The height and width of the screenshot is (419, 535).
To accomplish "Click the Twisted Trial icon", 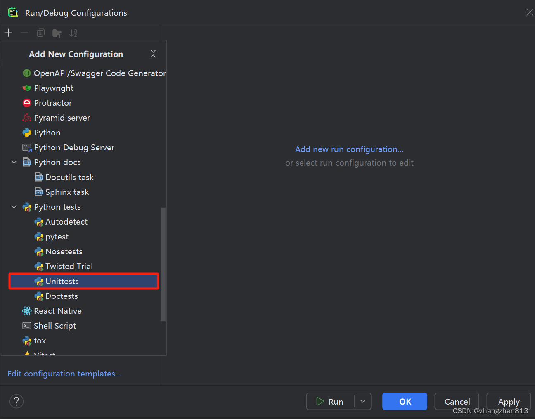I will point(39,267).
